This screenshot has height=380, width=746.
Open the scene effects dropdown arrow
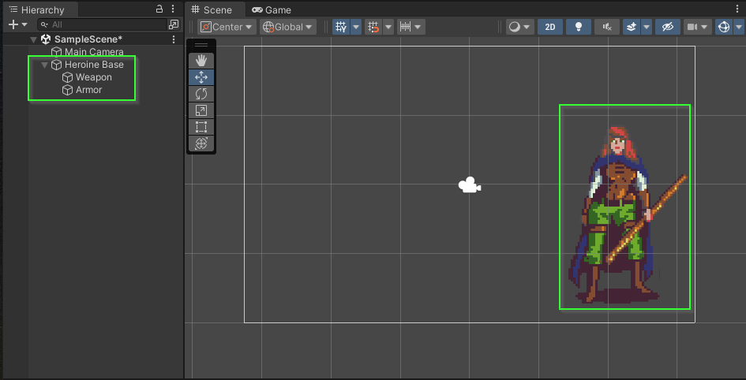[x=646, y=27]
